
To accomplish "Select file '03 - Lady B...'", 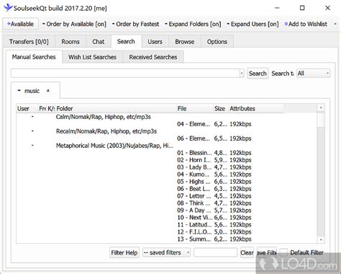I will coord(194,167).
